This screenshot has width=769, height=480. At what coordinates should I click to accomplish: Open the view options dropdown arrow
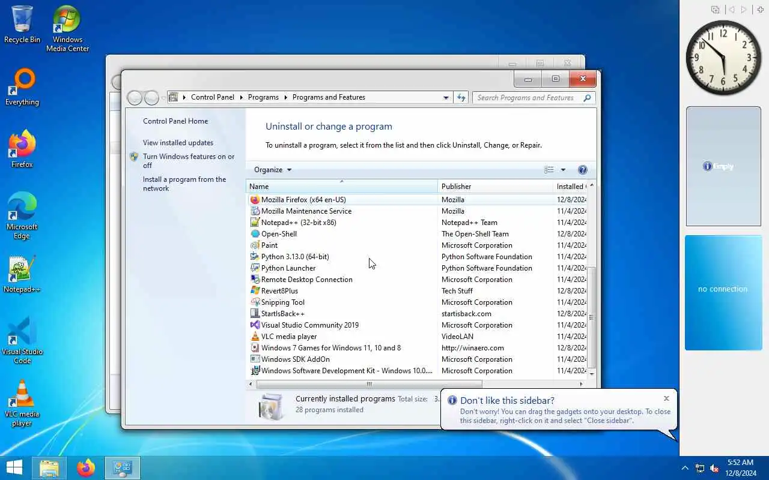[x=563, y=170]
